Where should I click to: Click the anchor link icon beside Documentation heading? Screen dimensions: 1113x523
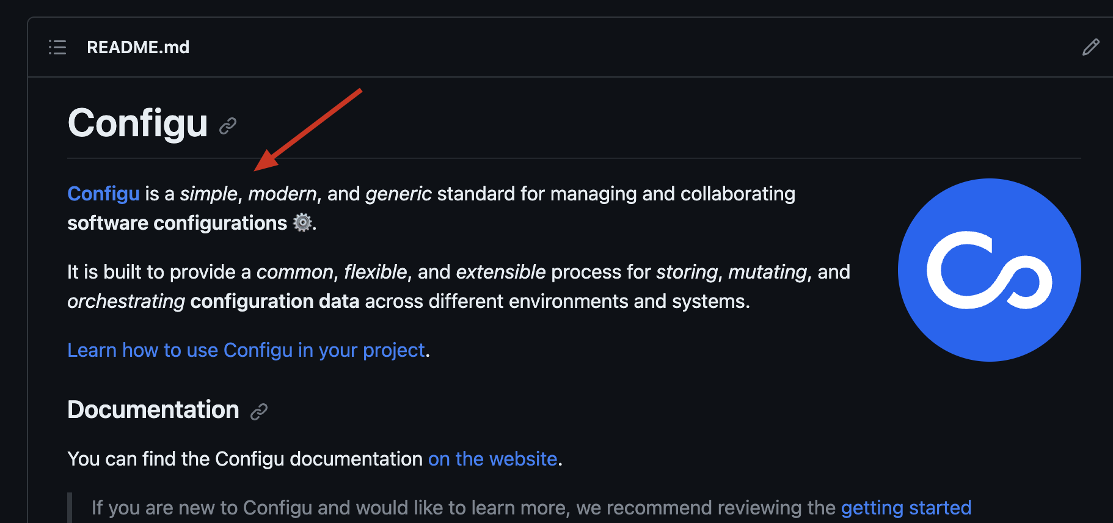259,411
